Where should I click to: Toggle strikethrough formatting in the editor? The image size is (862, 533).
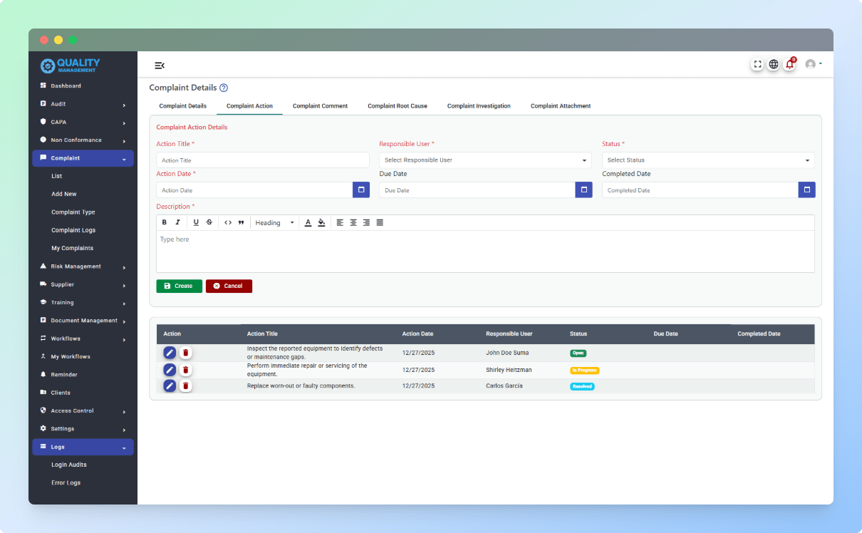point(208,222)
